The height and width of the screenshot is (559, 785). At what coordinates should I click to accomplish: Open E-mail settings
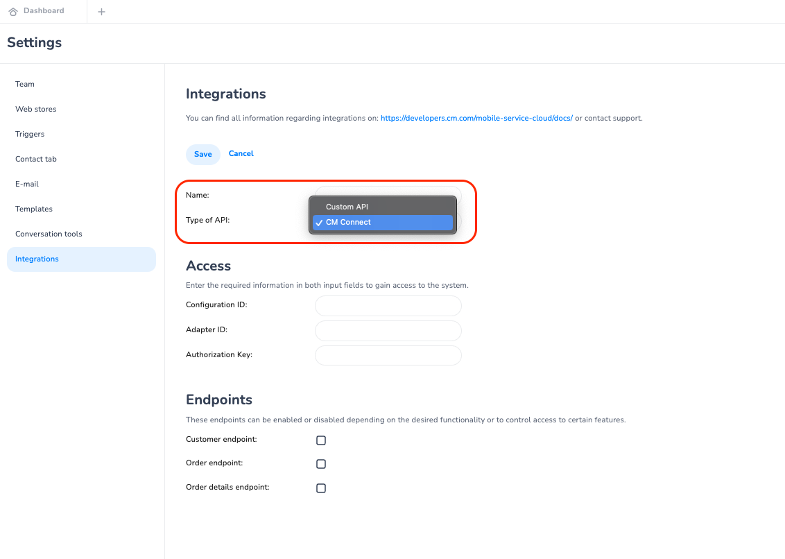pyautogui.click(x=27, y=184)
